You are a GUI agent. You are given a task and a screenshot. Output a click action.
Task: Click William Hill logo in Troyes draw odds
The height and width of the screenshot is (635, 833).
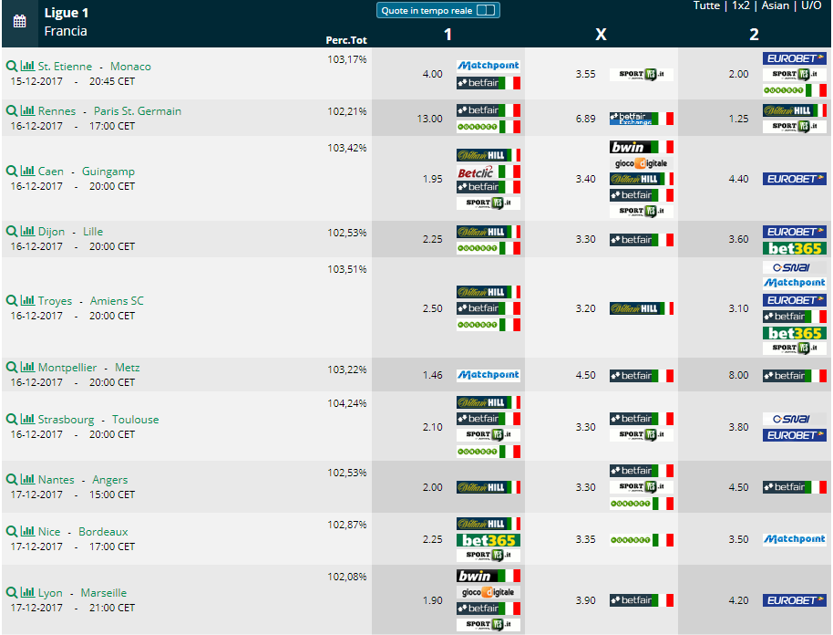coord(642,308)
